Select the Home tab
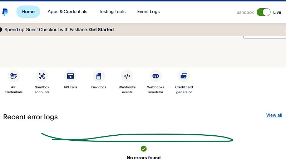Viewport: 286px width, 161px height. coord(28,12)
